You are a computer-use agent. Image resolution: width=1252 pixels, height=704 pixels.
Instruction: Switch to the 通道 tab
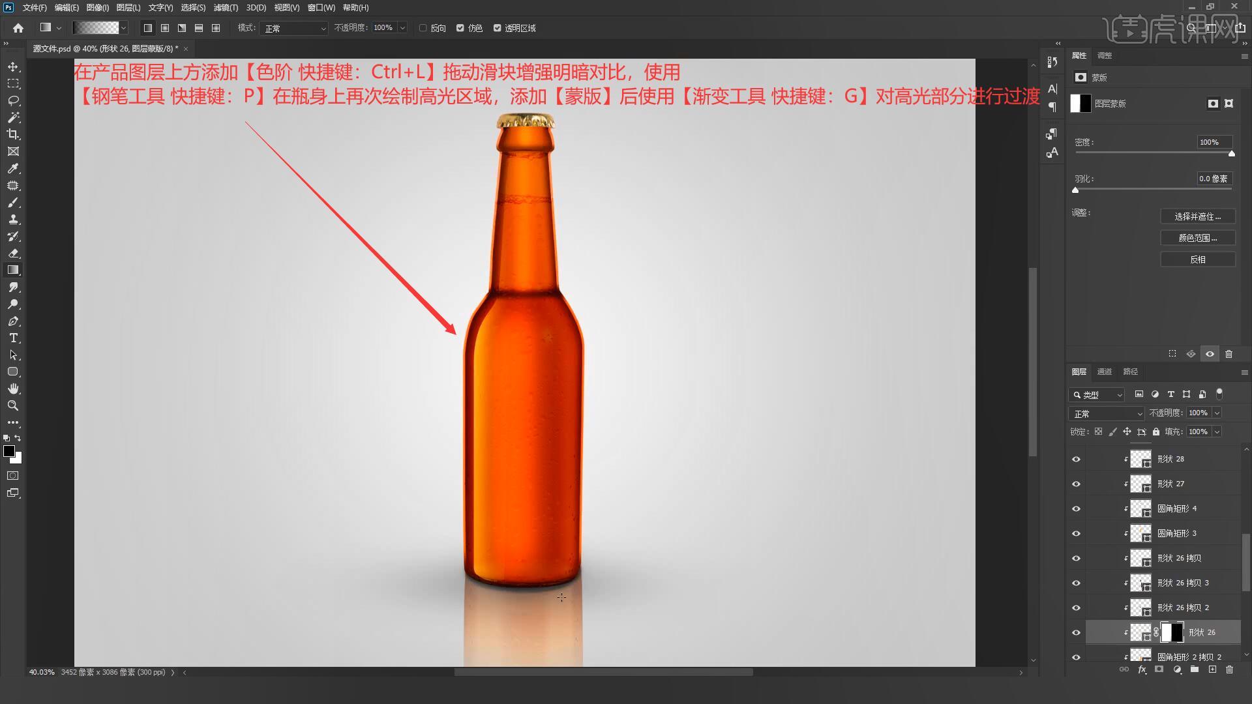1104,372
